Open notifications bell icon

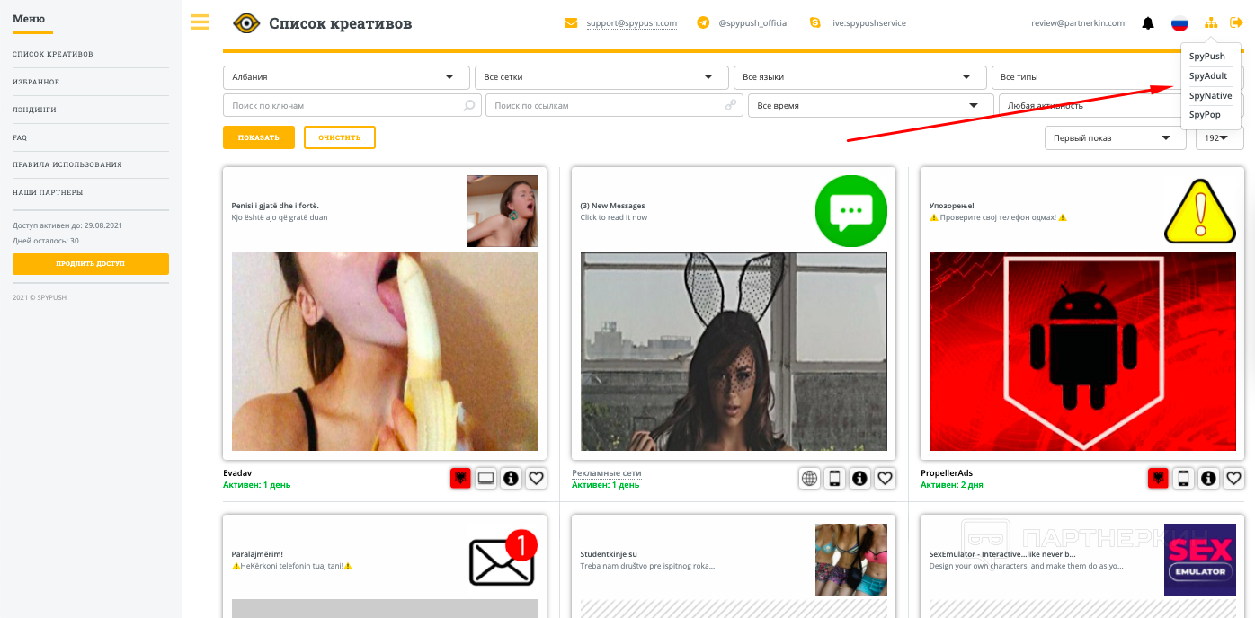1148,23
